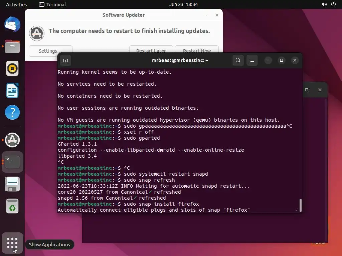Close the background terminal window

(320, 90)
